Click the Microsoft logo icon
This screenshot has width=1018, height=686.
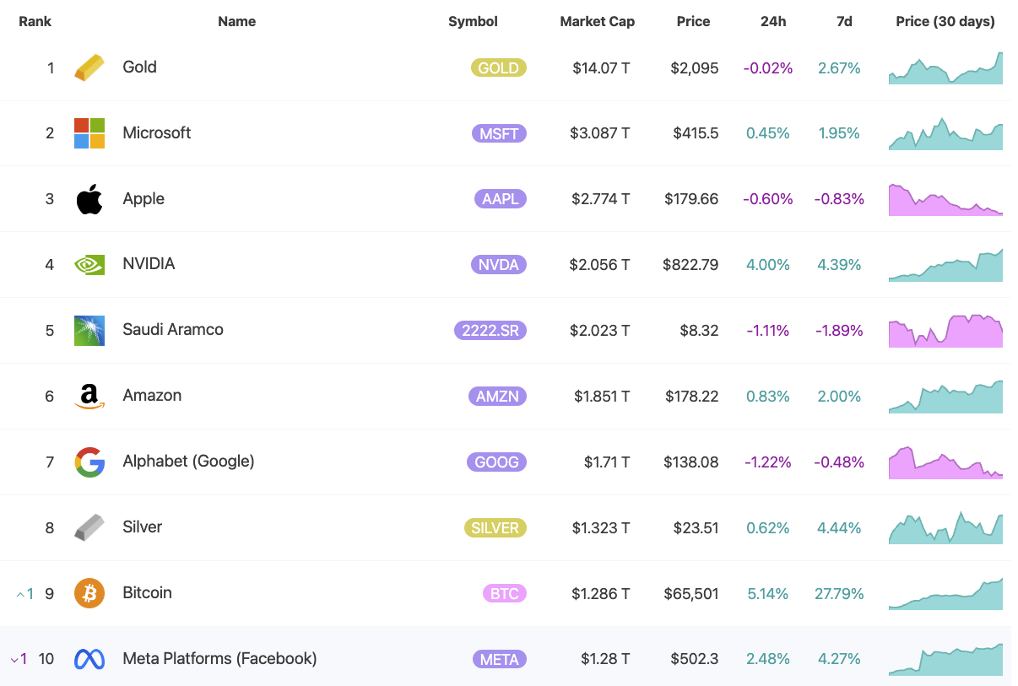coord(89,133)
